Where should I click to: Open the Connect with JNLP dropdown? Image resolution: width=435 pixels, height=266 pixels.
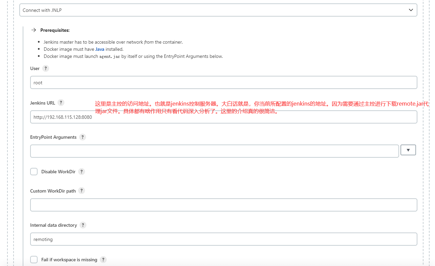click(218, 10)
